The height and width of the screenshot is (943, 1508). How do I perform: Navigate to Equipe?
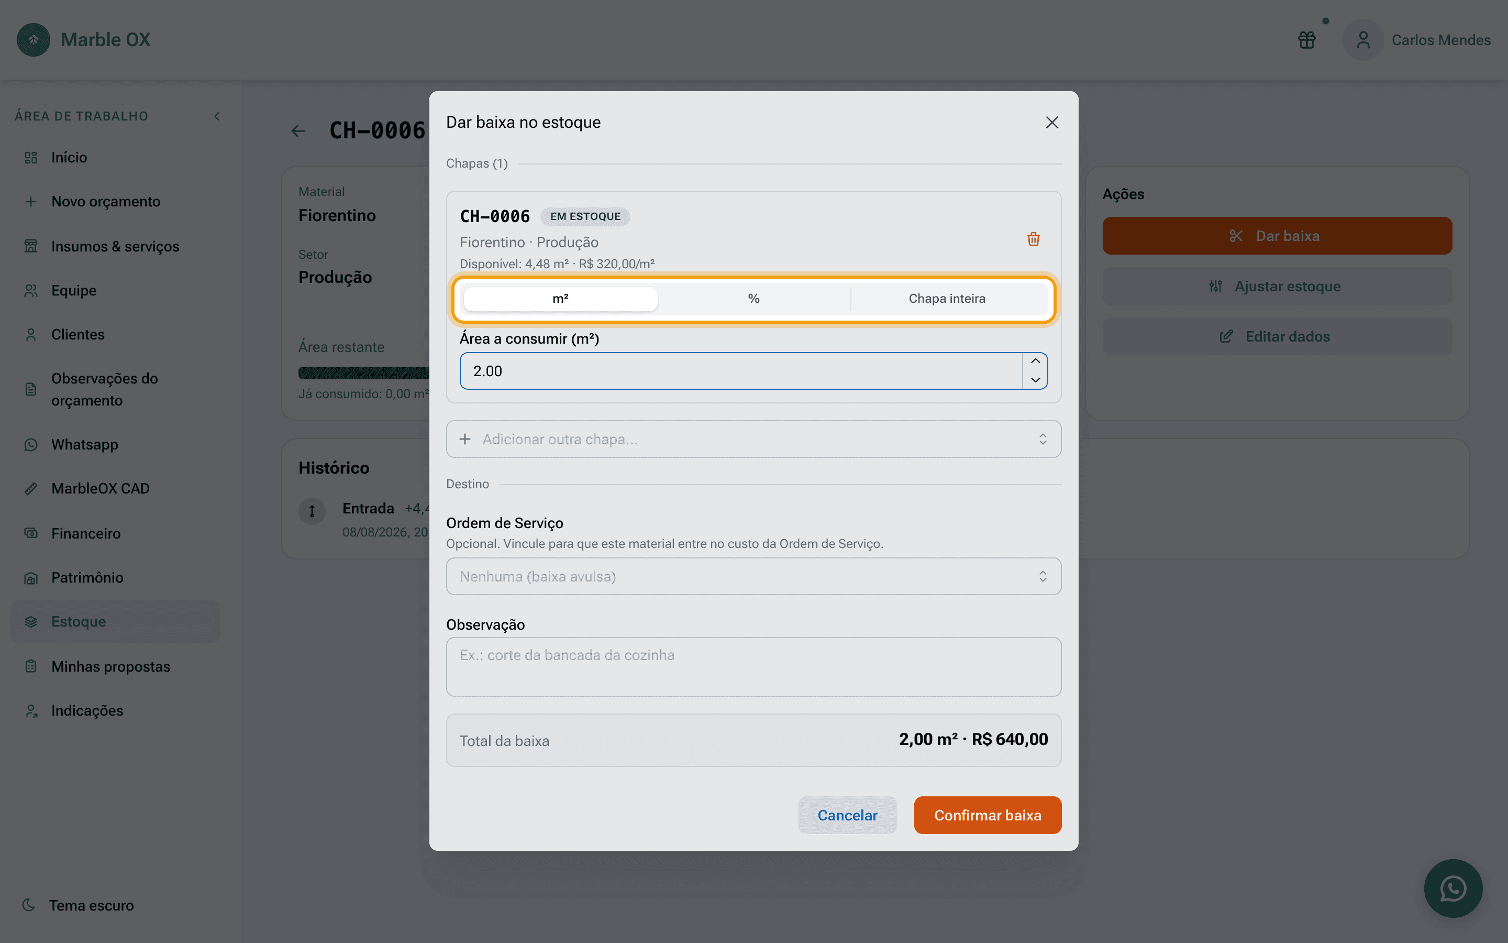pos(115,291)
